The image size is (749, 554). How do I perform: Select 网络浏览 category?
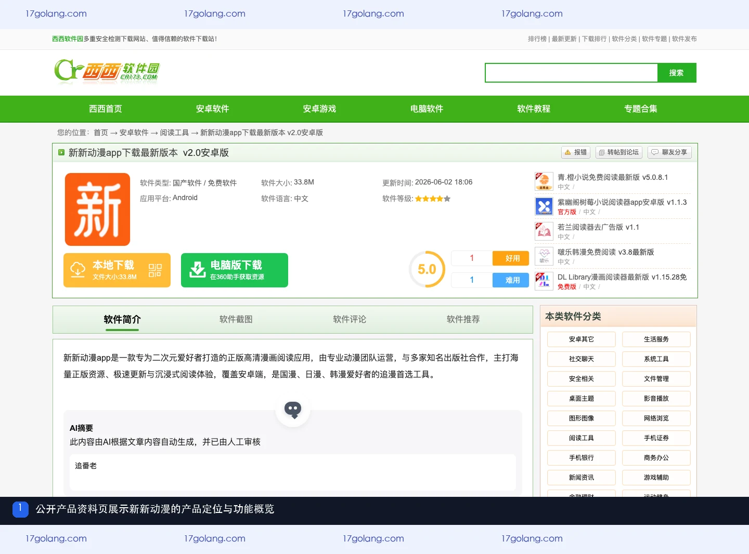[656, 418]
